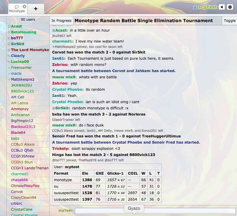This screenshot has width=237, height=216.
Task: Select CrystalCane in the user list
Action: pos(28,209)
